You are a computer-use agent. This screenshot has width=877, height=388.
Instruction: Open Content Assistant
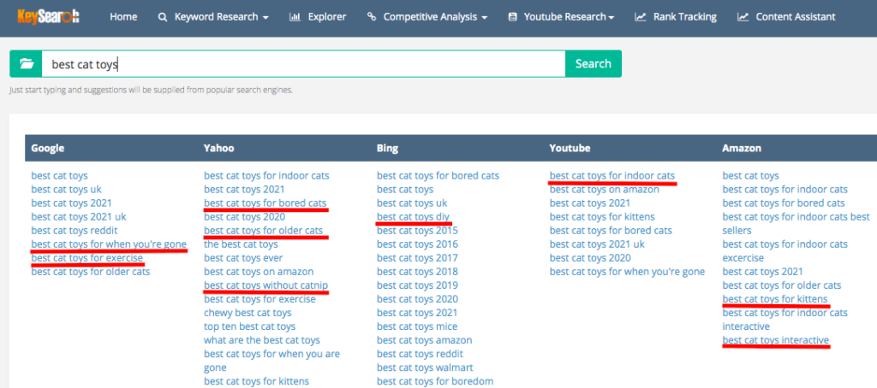796,17
